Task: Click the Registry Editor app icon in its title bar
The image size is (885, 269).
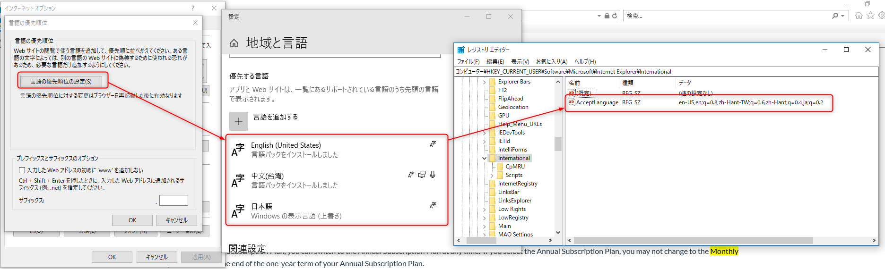Action: pos(461,50)
